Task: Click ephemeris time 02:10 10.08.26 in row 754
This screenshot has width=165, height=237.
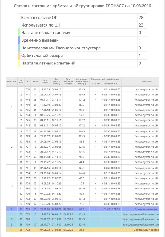Action: coord(111,173)
